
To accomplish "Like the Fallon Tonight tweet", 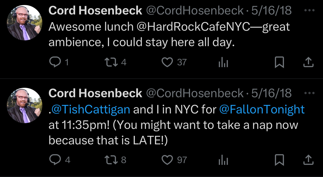I will tap(167, 160).
